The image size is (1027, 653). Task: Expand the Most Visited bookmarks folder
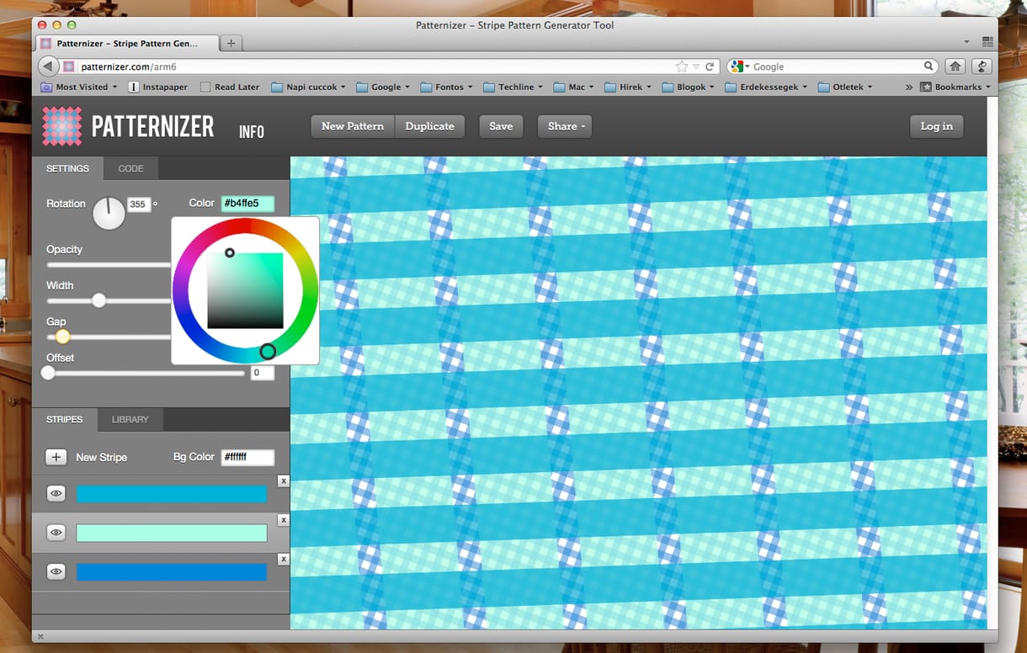(x=81, y=87)
